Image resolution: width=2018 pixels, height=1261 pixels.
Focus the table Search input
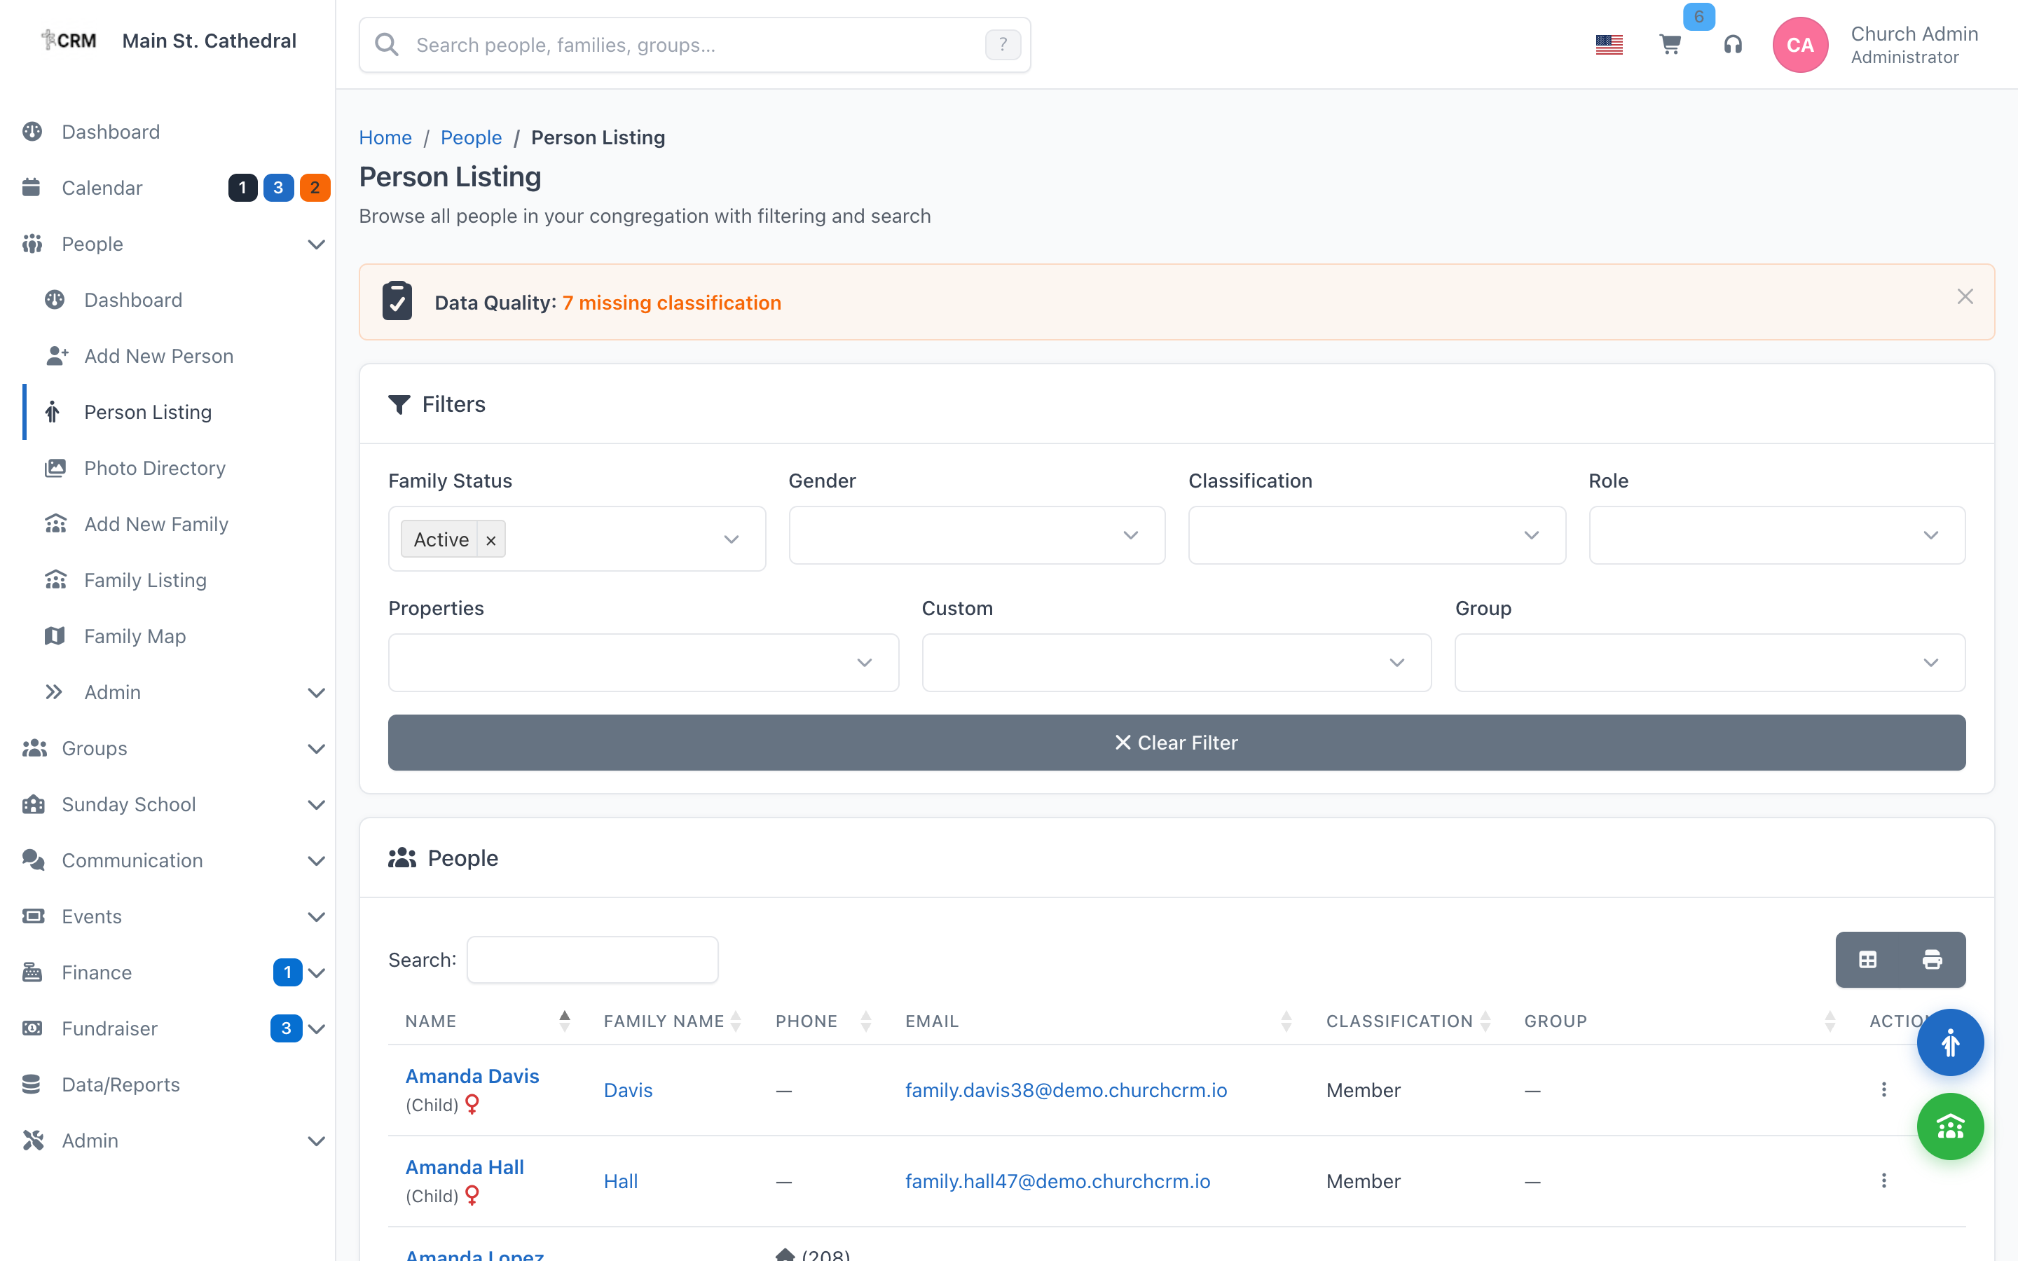tap(592, 960)
